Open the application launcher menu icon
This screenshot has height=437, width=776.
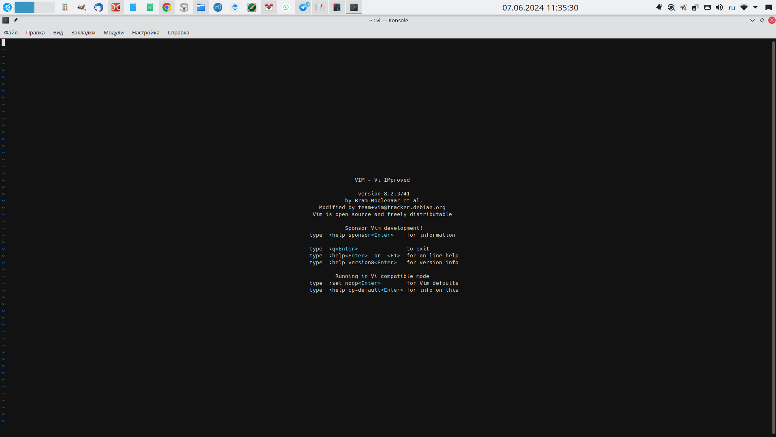point(7,7)
